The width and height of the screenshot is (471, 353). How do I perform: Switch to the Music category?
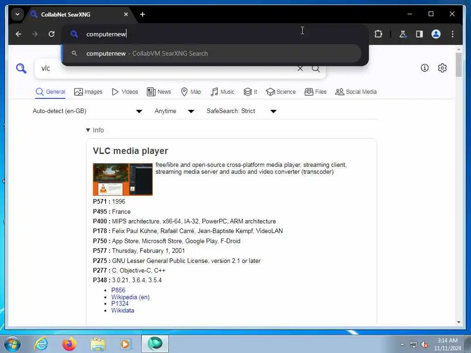pos(222,92)
